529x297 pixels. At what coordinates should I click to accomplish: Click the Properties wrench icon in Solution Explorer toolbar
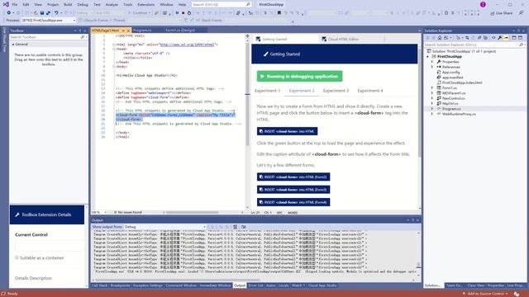point(499,38)
